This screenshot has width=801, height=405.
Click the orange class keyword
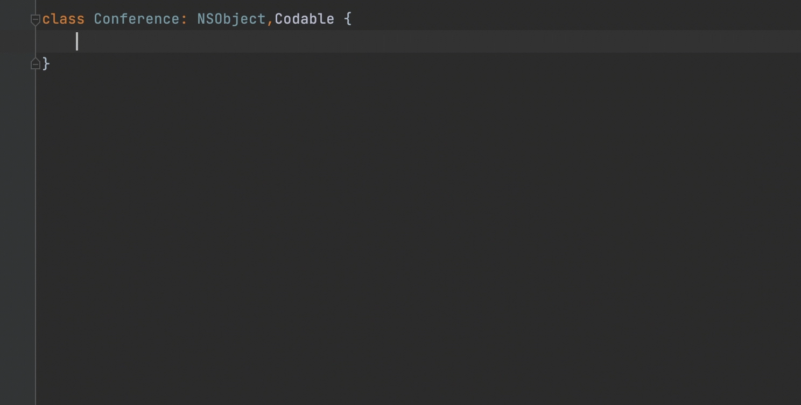64,19
